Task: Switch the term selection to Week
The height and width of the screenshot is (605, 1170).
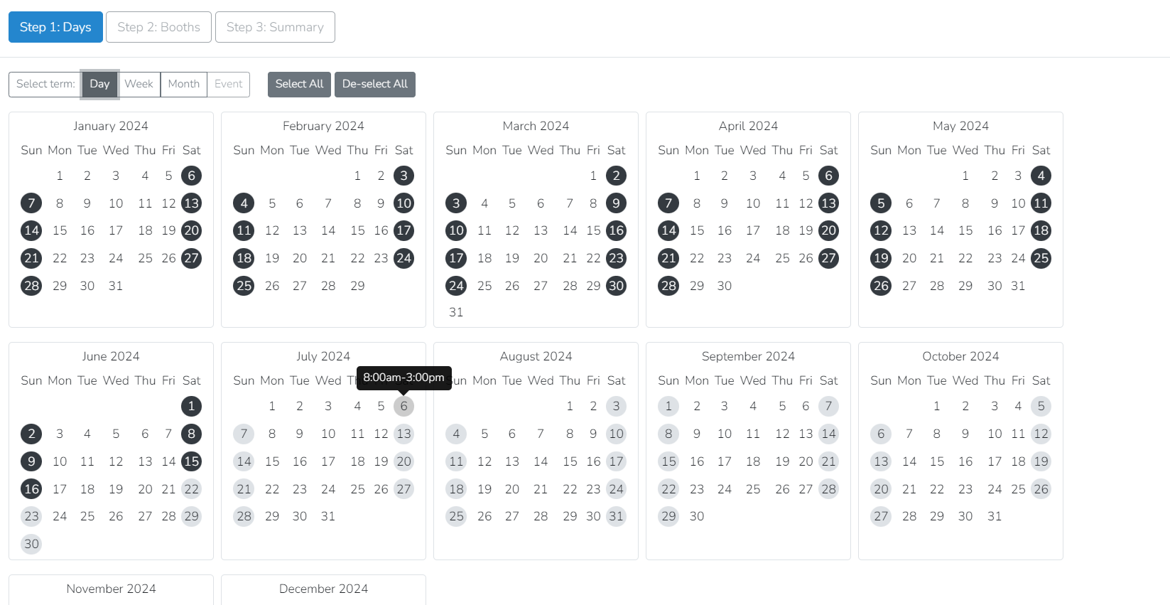Action: [139, 84]
